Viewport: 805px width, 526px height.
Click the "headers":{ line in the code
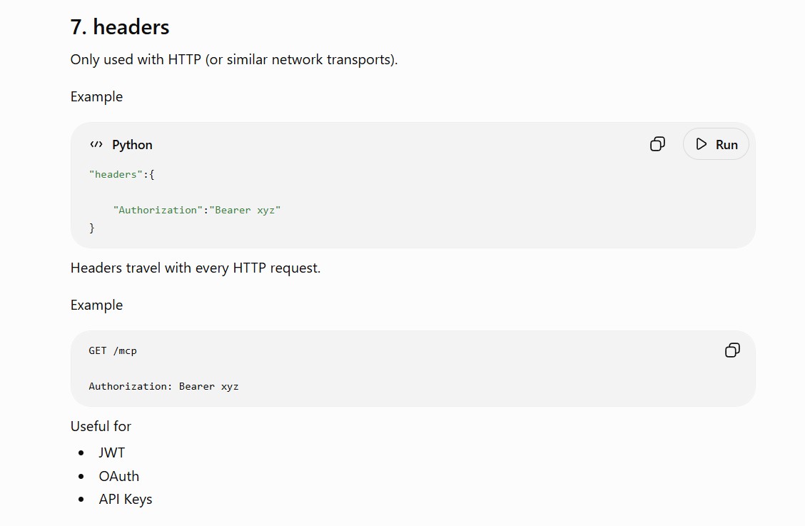[121, 175]
